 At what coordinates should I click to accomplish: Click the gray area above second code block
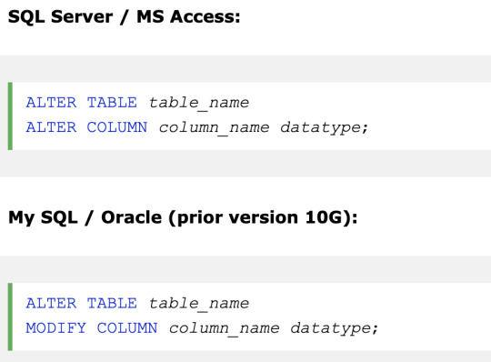coord(245,269)
